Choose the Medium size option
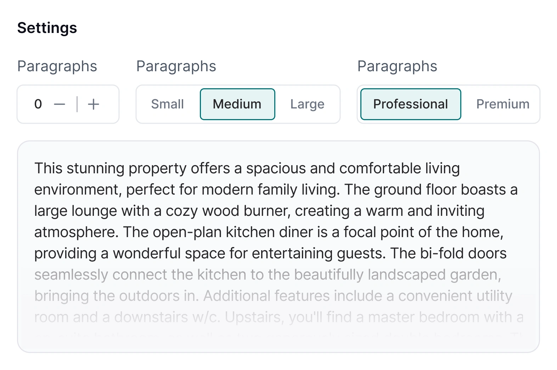This screenshot has height=370, width=557. [x=237, y=104]
